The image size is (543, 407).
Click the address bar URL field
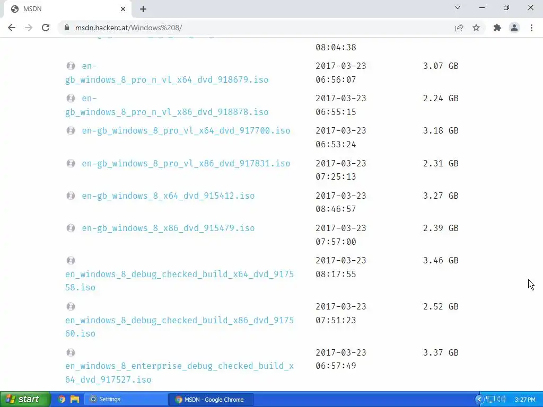pos(256,28)
